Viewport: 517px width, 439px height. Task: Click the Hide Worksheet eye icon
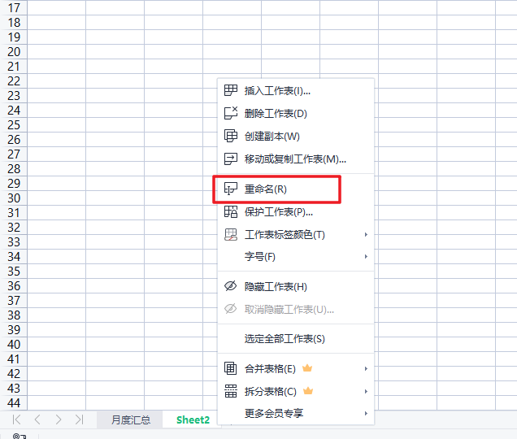(x=231, y=286)
